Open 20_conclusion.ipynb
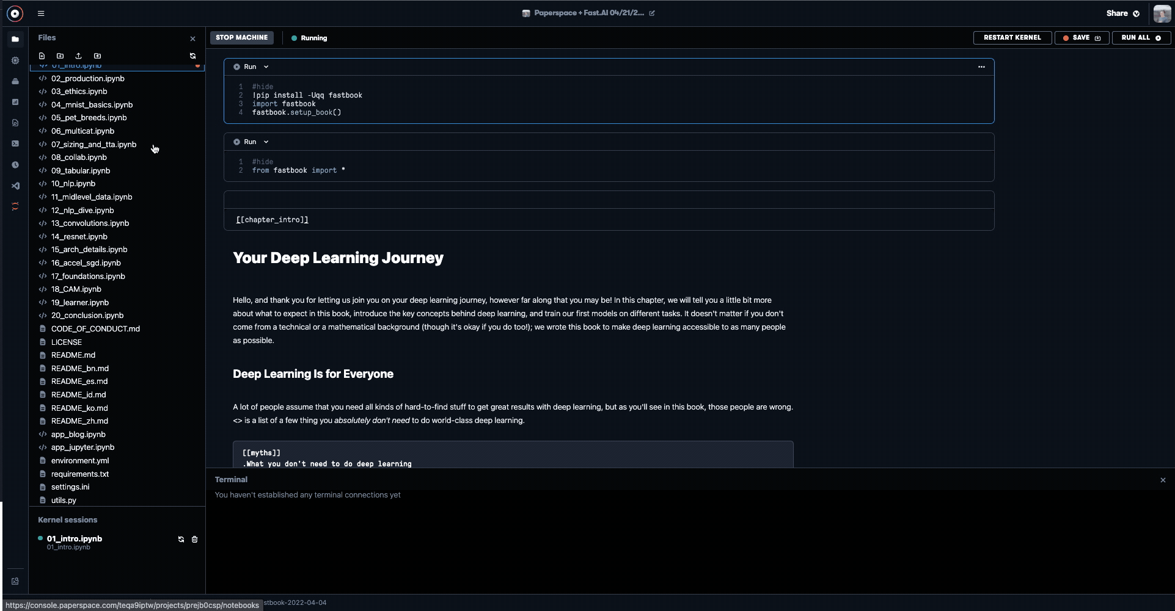The height and width of the screenshot is (611, 1175). tap(87, 316)
